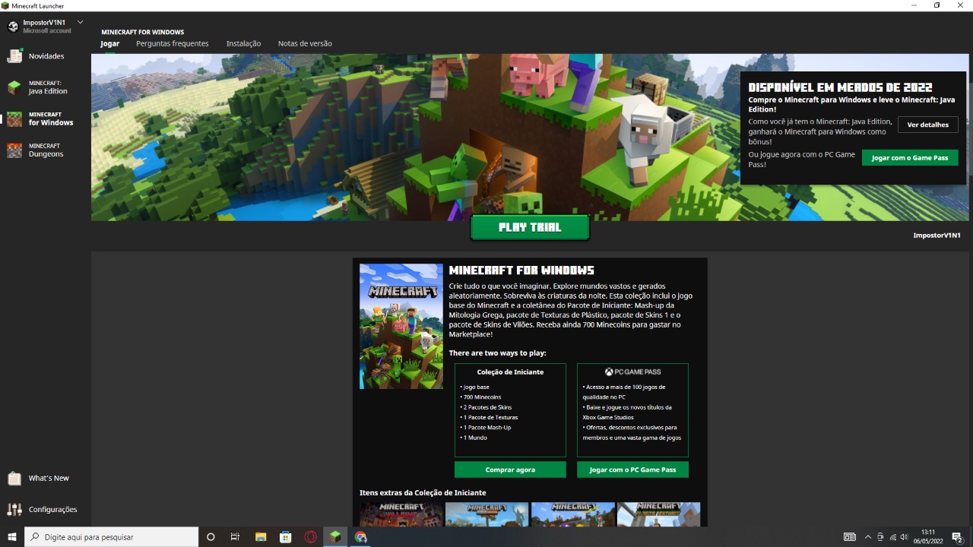Viewport: 973px width, 547px height.
Task: Click the Ver detalhes button
Action: pos(928,125)
